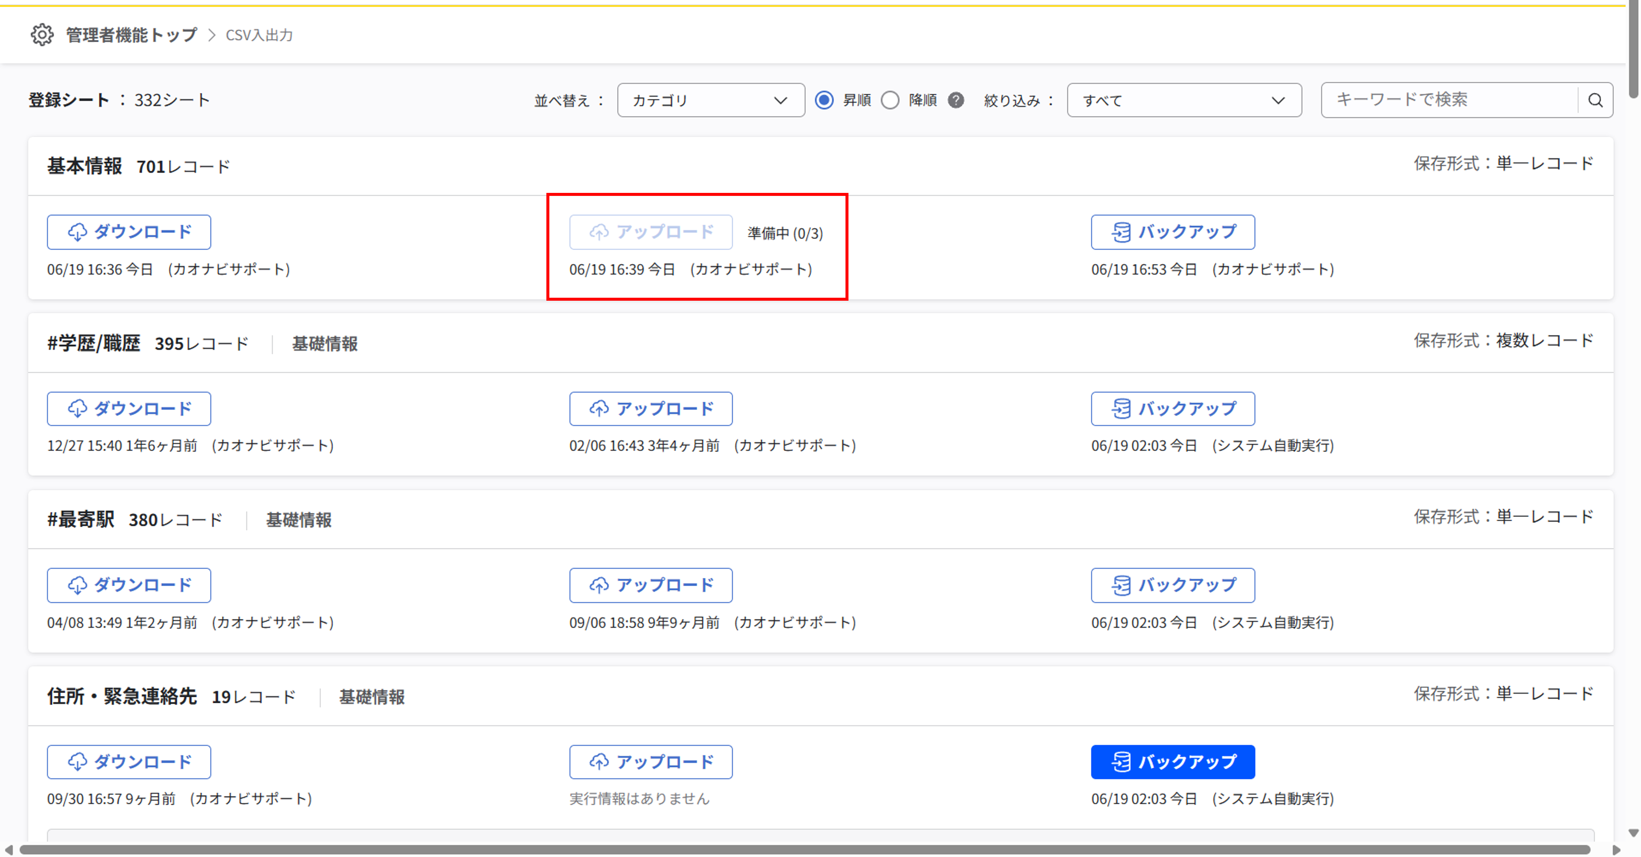This screenshot has width=1641, height=857.
Task: Click the horizontal scrollbar at the bottom
Action: 804,850
